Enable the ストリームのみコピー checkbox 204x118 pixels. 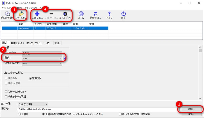6,92
